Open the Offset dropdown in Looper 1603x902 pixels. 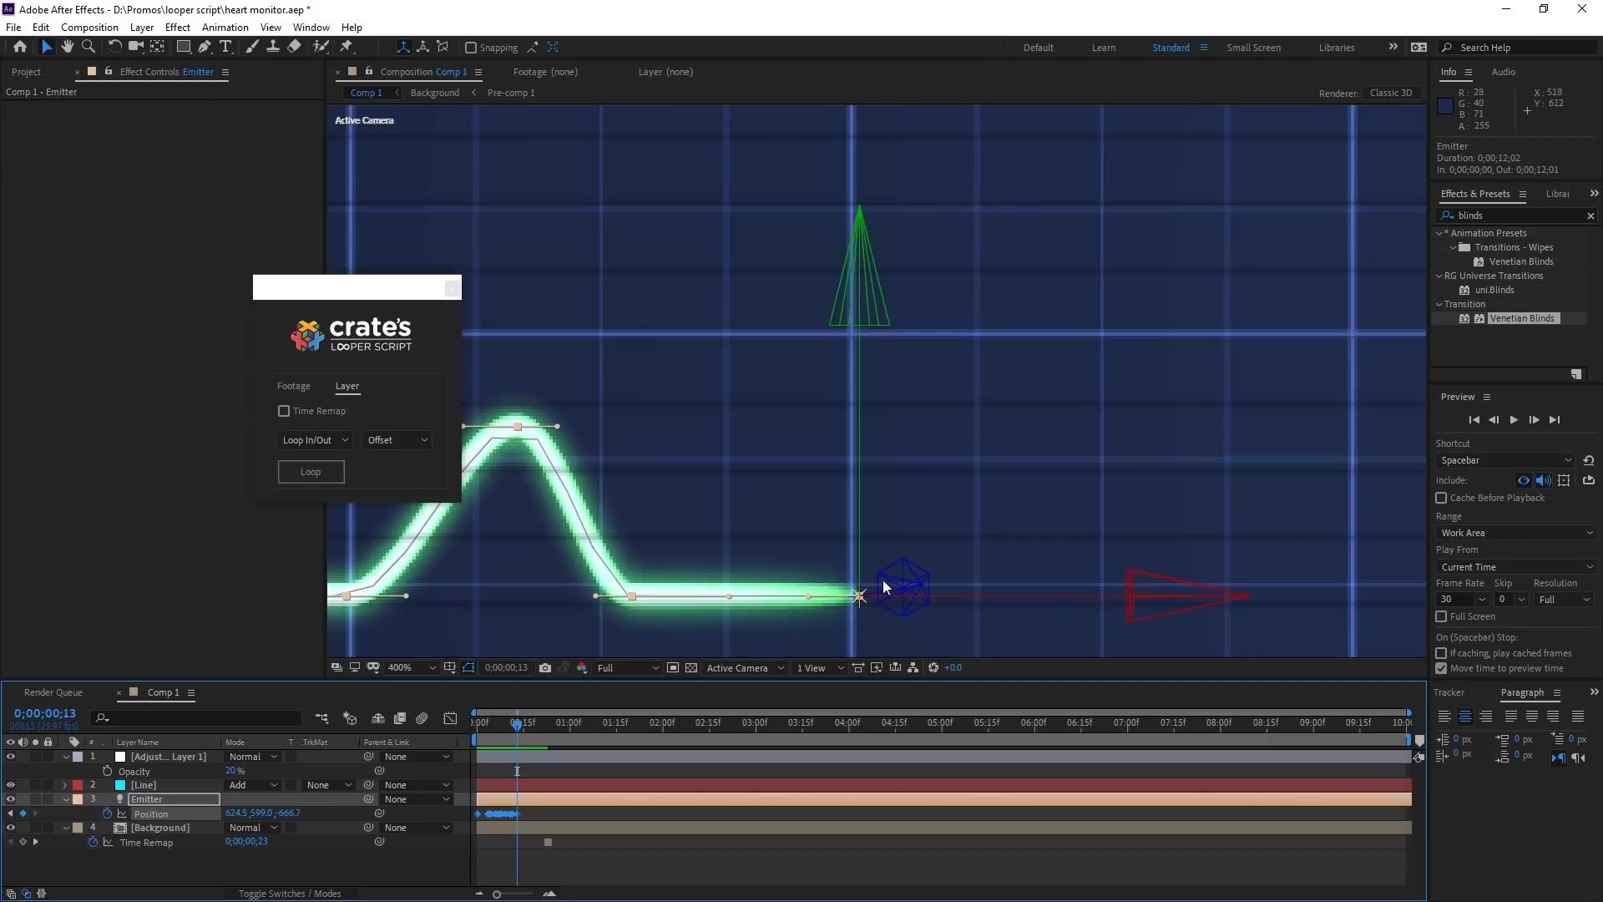pos(397,440)
